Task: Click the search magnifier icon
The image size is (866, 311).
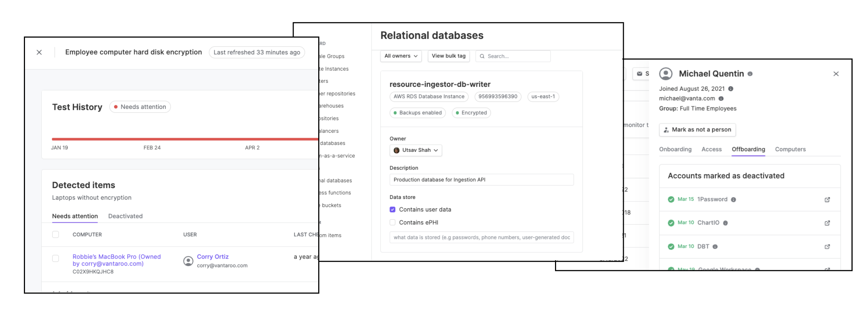Action: [482, 56]
